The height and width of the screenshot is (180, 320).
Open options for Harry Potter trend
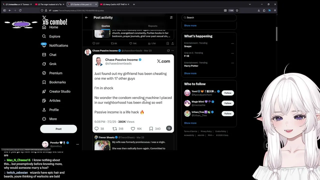232,63
